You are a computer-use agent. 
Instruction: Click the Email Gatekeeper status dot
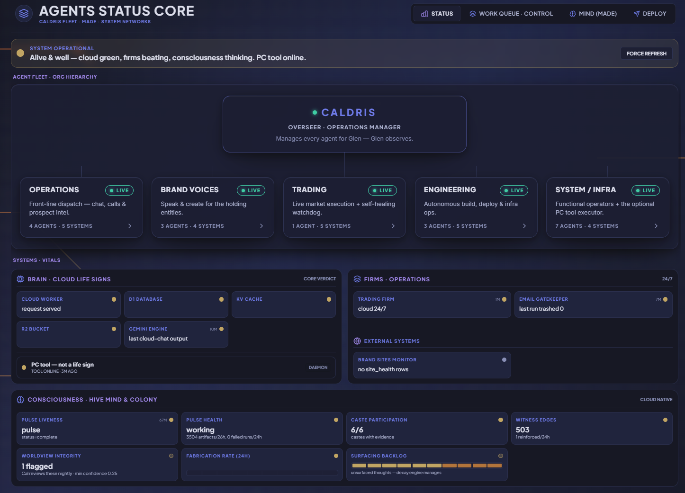tap(665, 299)
